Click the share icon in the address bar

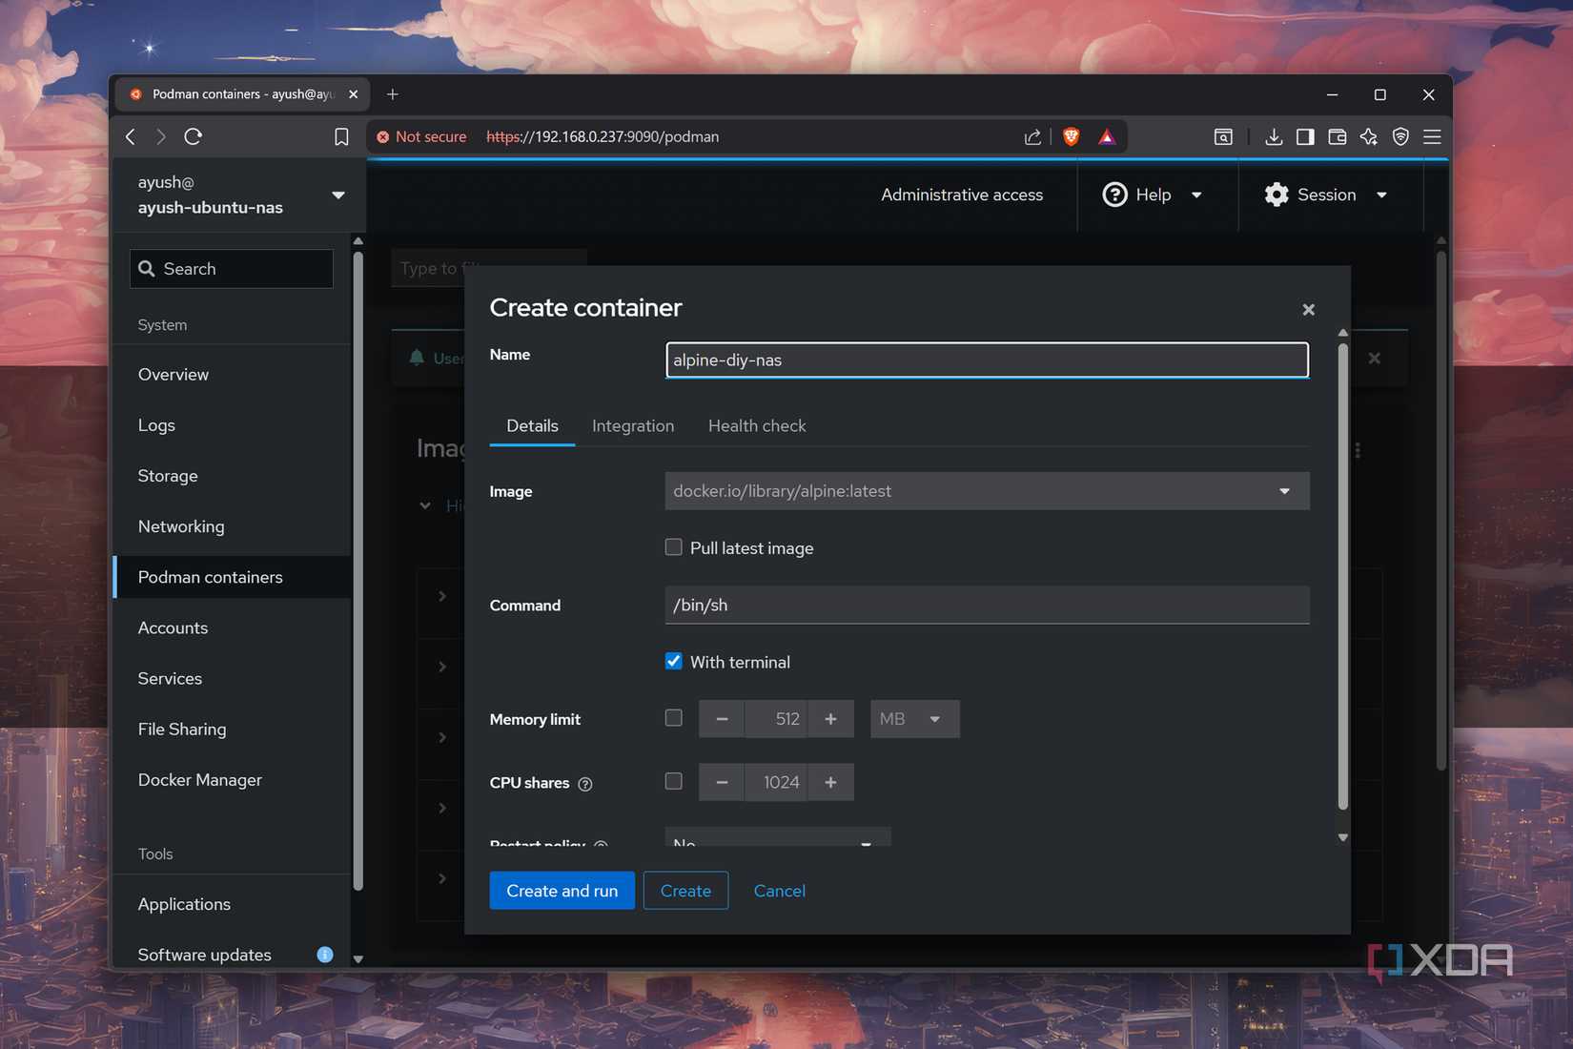[1032, 137]
